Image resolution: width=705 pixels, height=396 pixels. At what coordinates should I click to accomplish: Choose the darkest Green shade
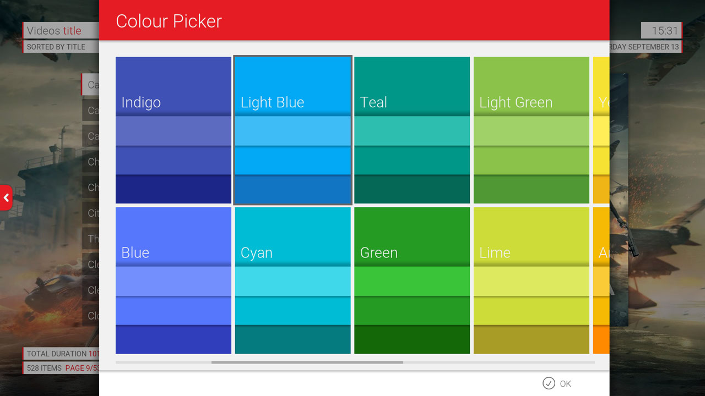pyautogui.click(x=412, y=340)
